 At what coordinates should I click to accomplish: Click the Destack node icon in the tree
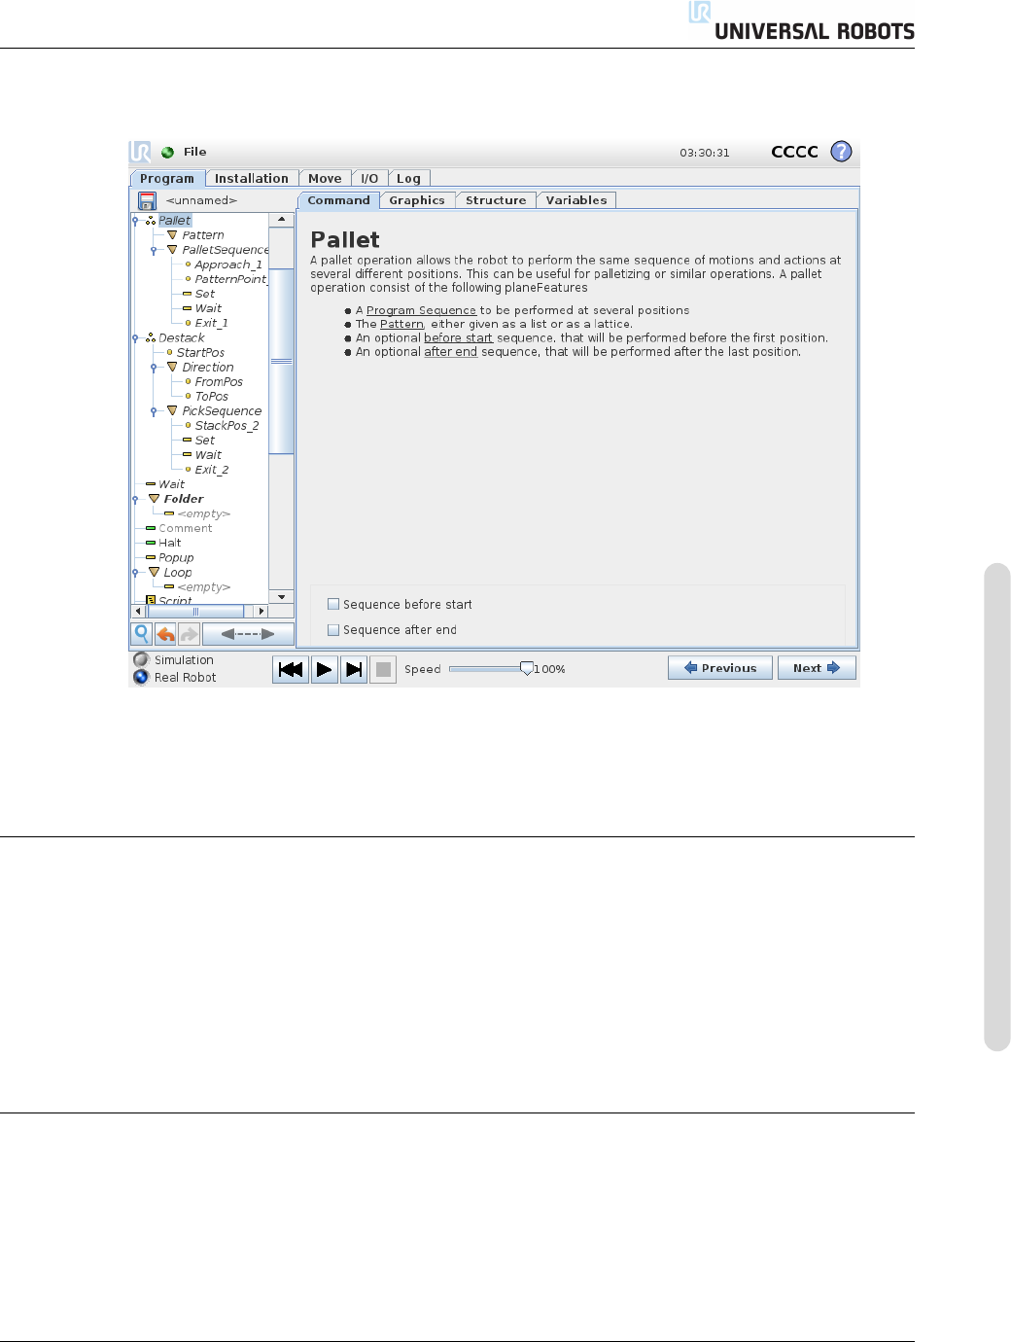151,338
